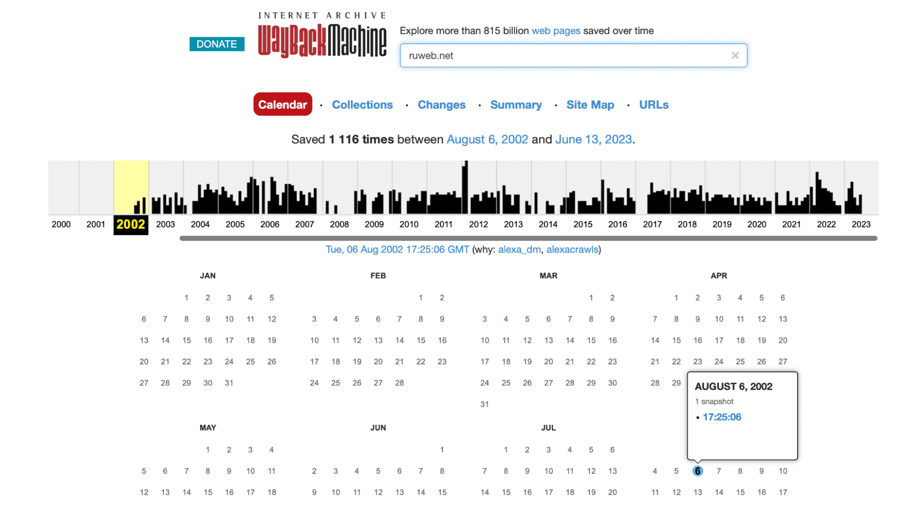Click the Wayback Machine logo
Screen dimensions: 903x508
[x=322, y=35]
